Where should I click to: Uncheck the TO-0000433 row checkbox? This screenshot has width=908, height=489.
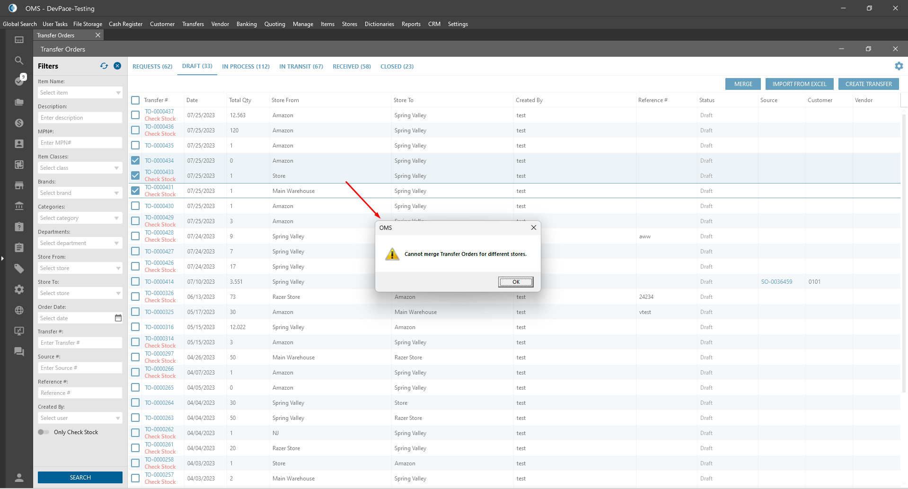pyautogui.click(x=135, y=175)
